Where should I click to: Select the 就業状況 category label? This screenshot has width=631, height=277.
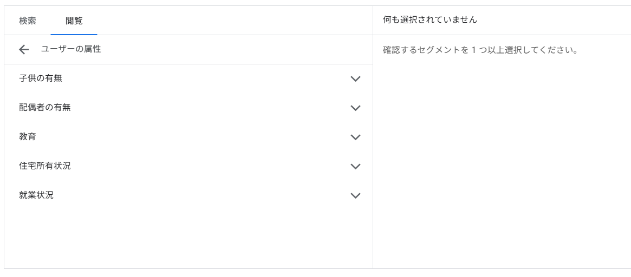tap(36, 195)
